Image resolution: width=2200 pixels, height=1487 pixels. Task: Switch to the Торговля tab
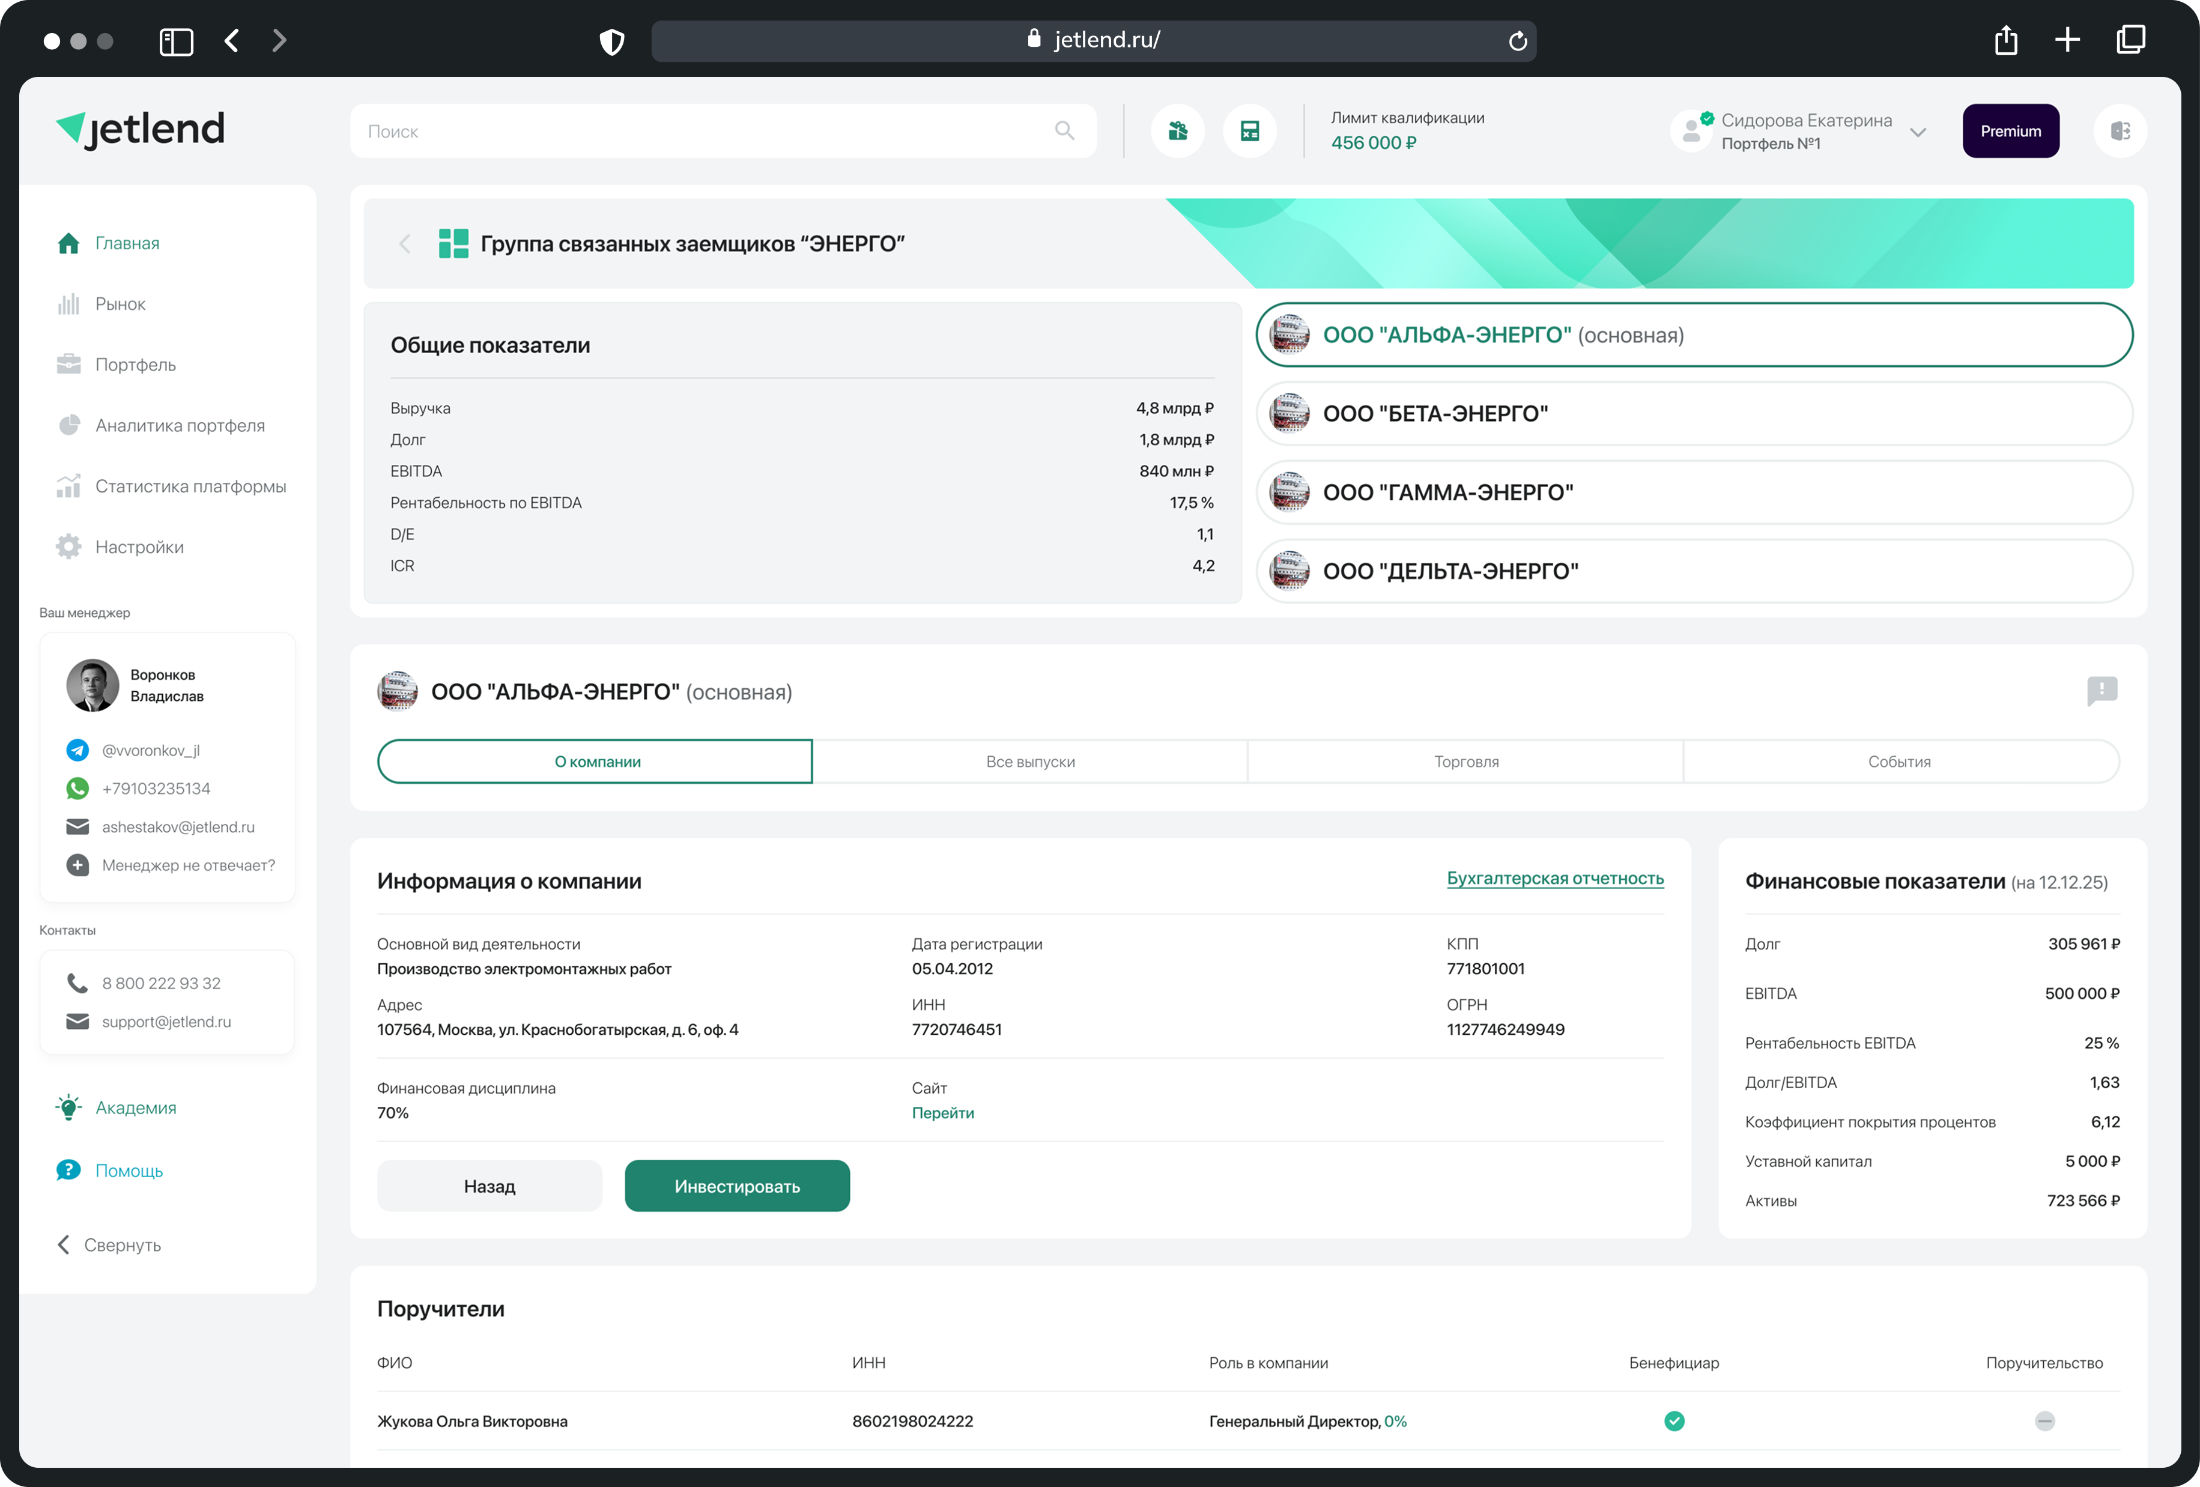1465,762
